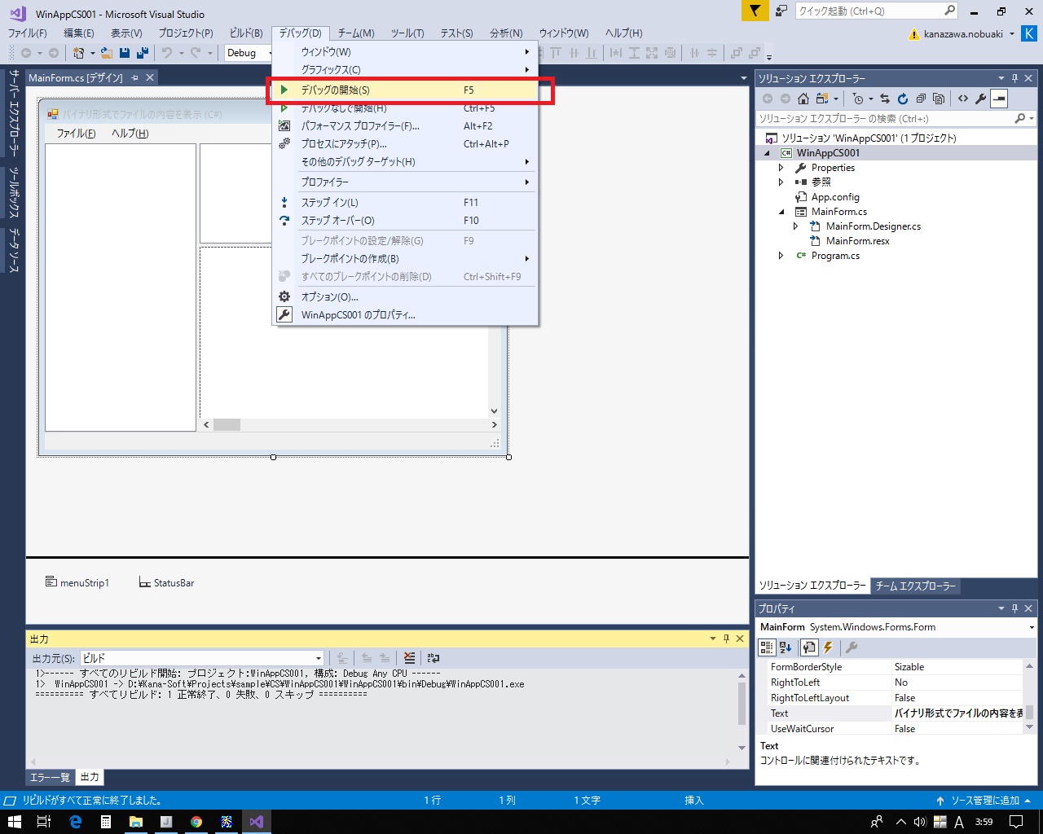This screenshot has height=834, width=1043.
Task: Click the feedback icon beside the flag
Action: point(781,11)
